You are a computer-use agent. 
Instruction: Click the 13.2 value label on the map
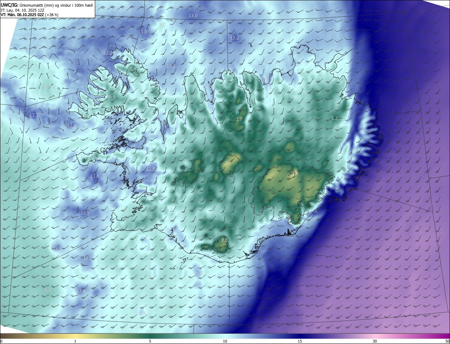coord(234,38)
